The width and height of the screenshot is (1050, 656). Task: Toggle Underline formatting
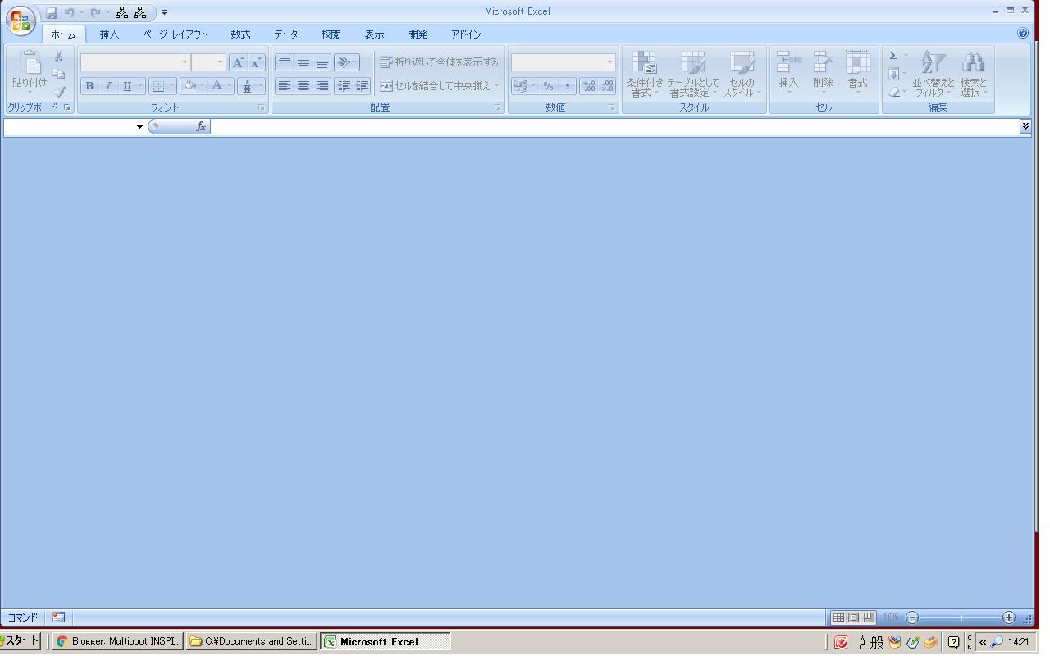[x=127, y=86]
